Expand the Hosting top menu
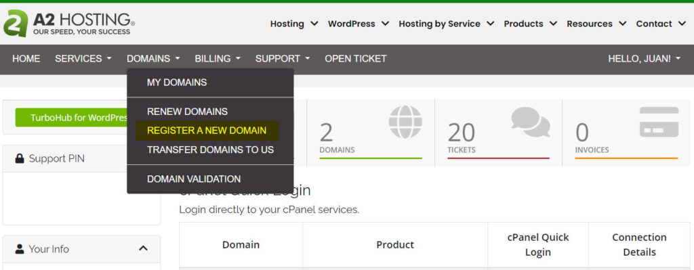The width and height of the screenshot is (694, 270). [294, 24]
